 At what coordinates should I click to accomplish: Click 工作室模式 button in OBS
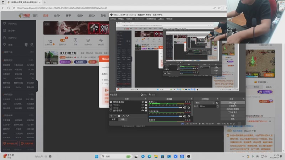point(233,112)
